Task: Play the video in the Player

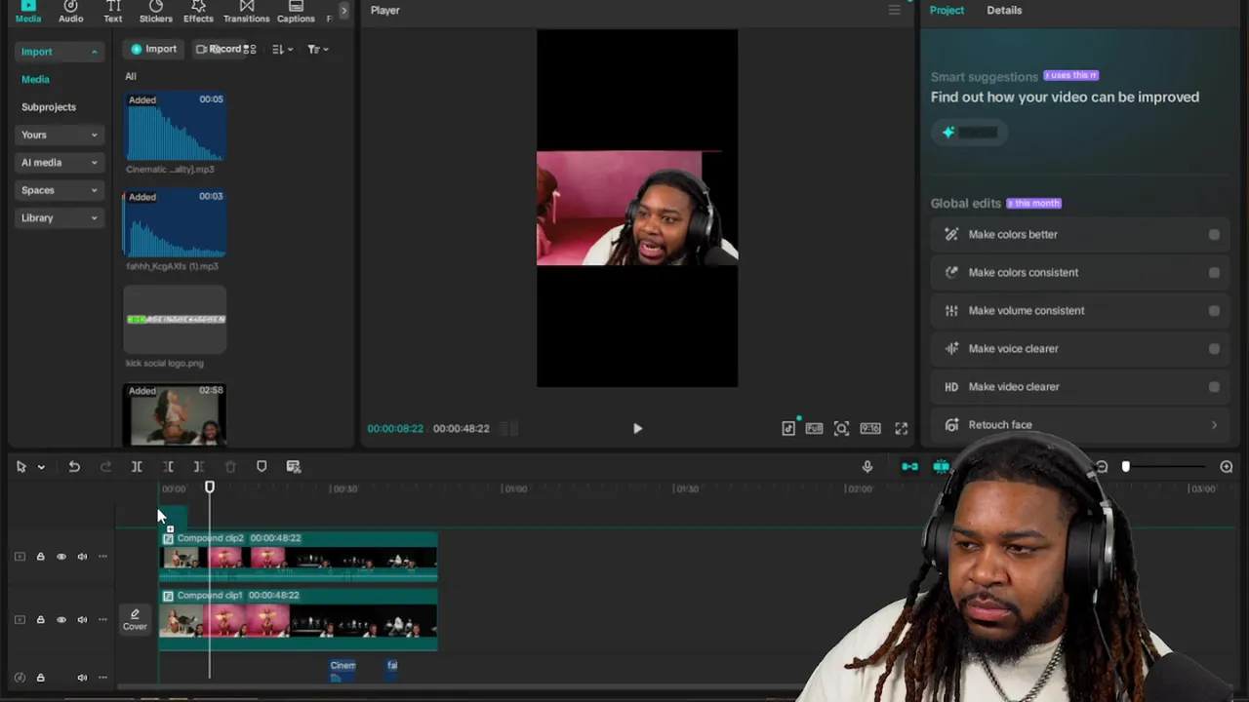Action: [x=637, y=428]
